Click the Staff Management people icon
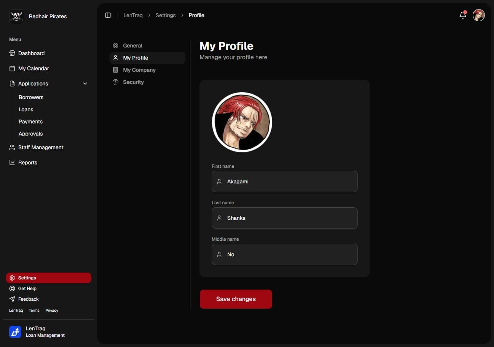Image resolution: width=494 pixels, height=347 pixels. tap(12, 147)
